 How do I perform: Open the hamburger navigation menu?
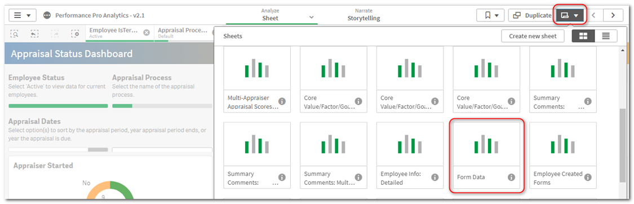pyautogui.click(x=22, y=15)
